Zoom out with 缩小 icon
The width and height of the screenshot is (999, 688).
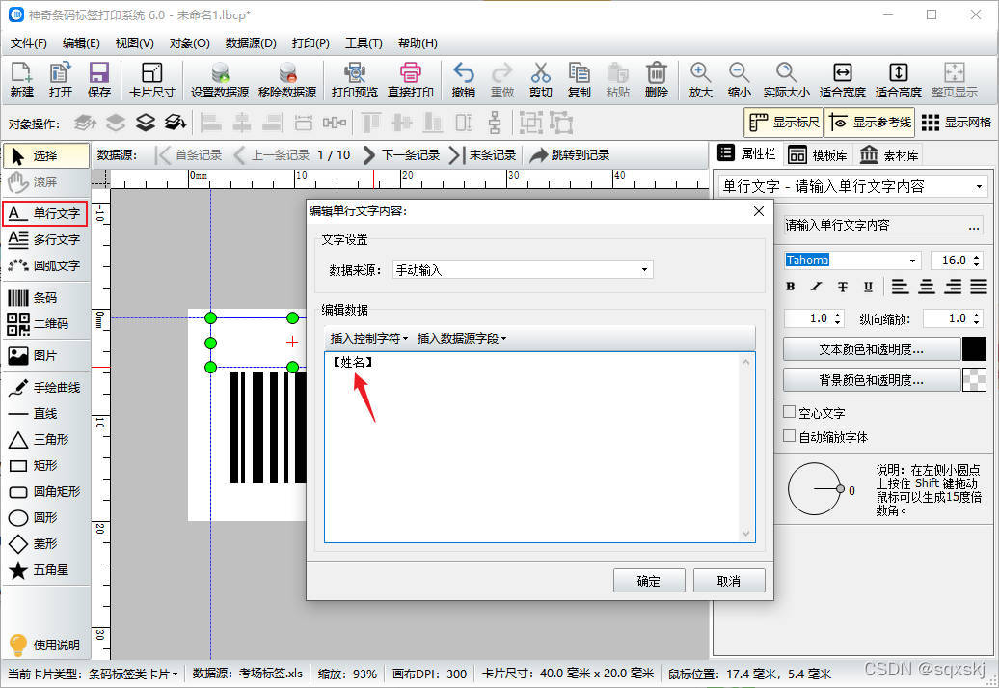[739, 80]
